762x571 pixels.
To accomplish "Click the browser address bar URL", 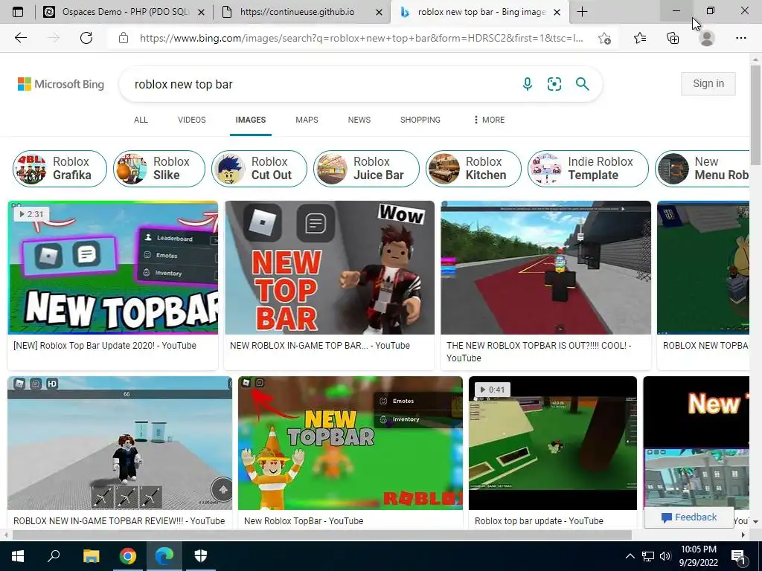I will click(x=362, y=38).
